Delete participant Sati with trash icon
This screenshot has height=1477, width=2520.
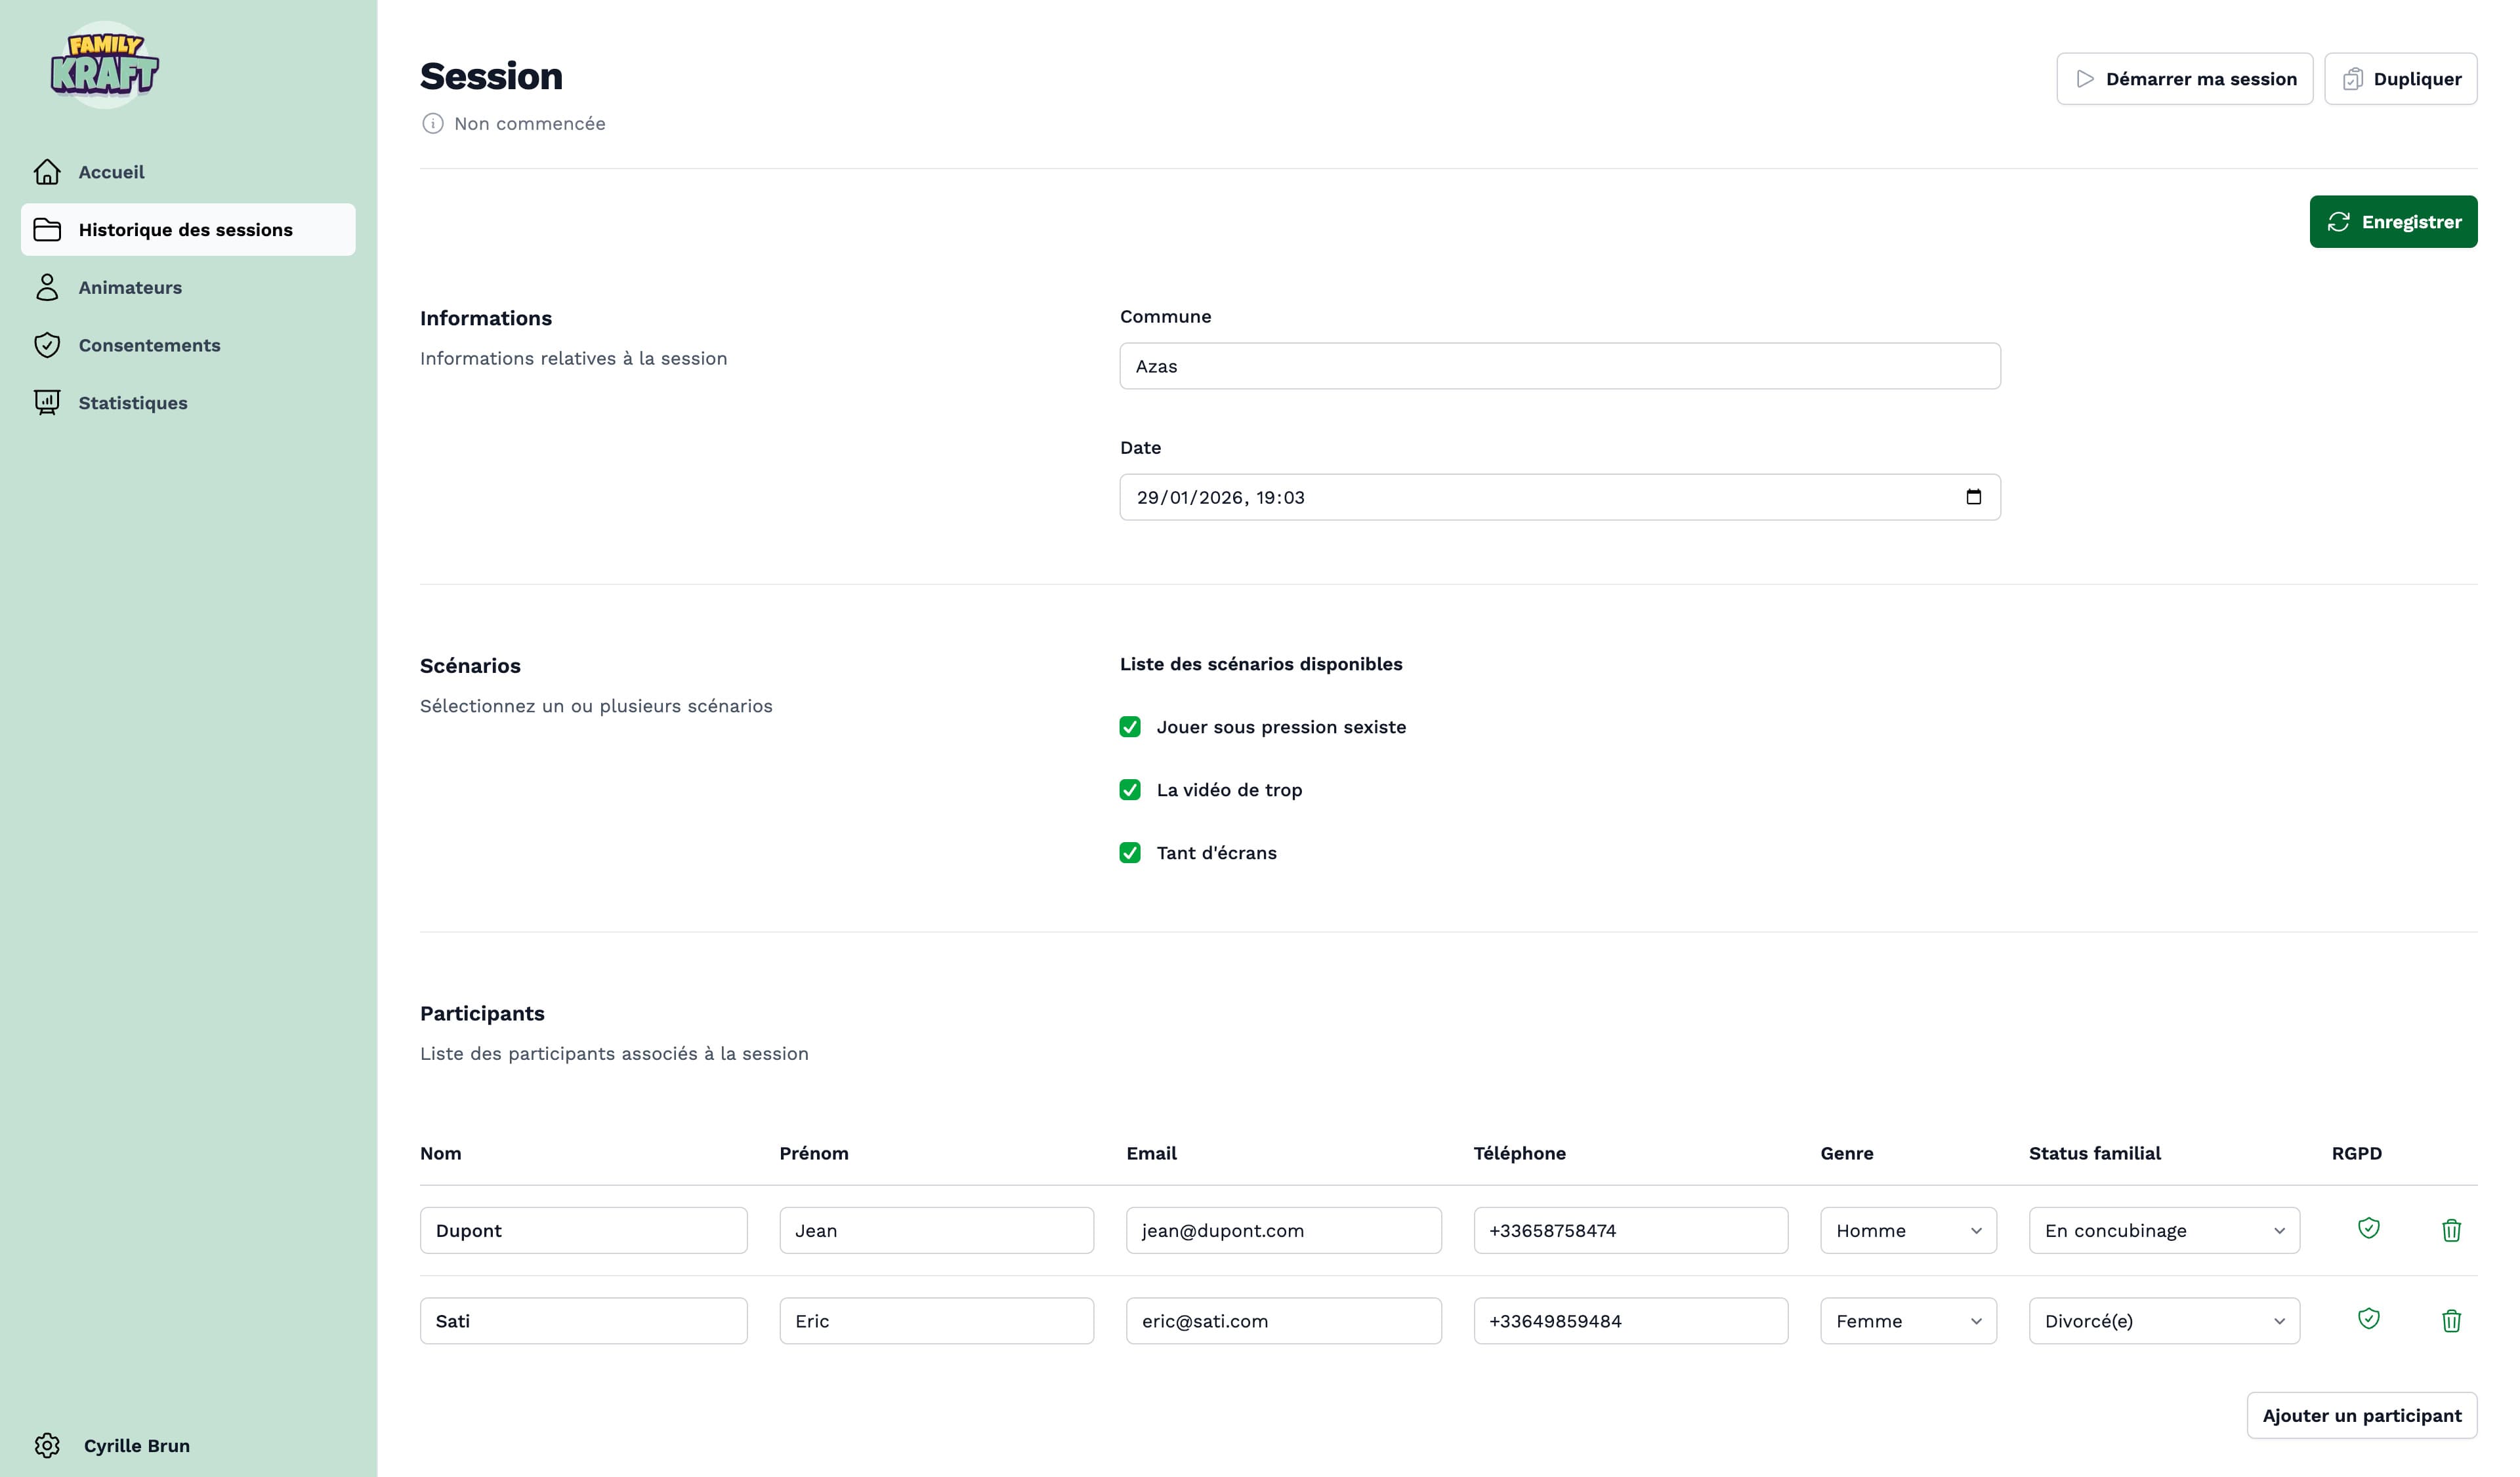[x=2451, y=1321]
